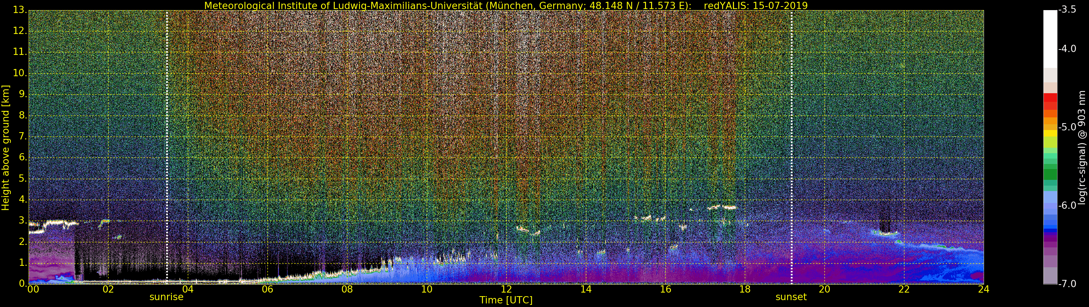
Task: Click the time axis tick label '20'
Action: click(x=824, y=289)
